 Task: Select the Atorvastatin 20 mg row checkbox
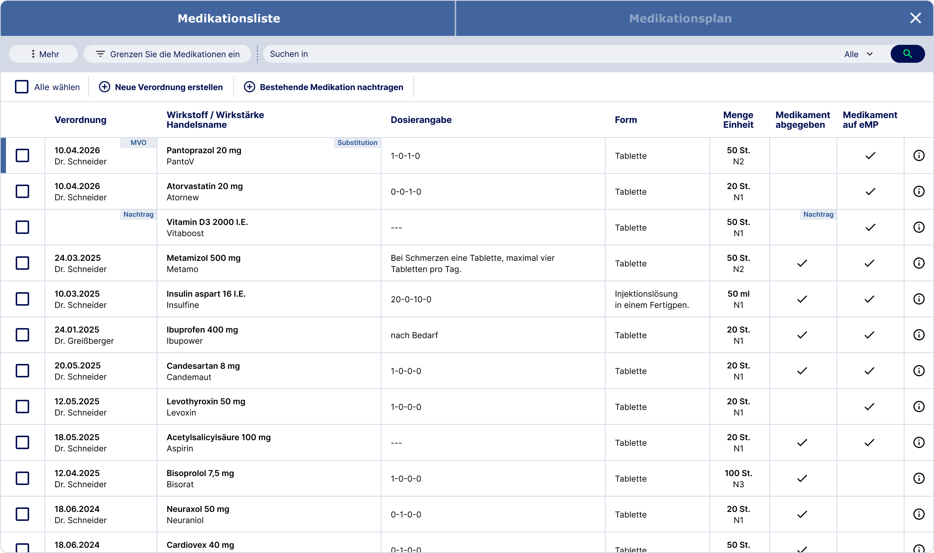click(x=22, y=191)
